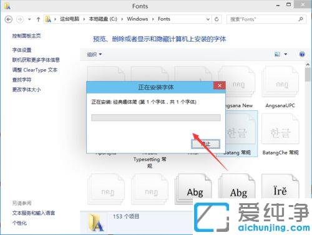
Task: Go up one folder level
Action: 38,19
